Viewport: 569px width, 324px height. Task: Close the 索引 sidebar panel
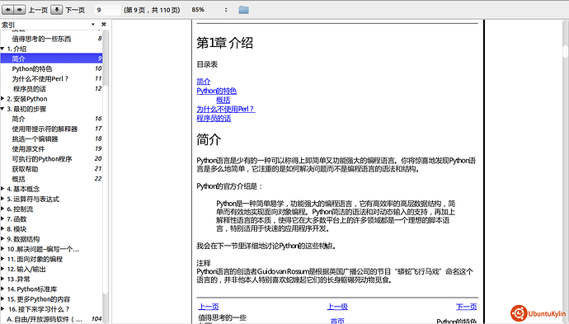click(104, 24)
